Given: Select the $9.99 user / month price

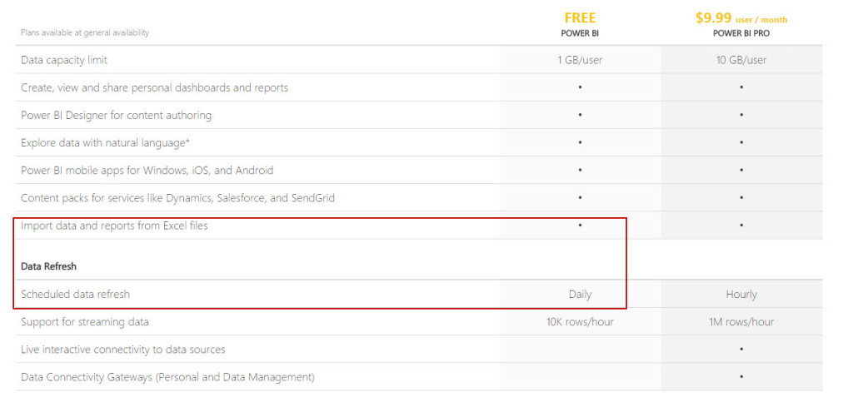Looking at the screenshot, I should tap(741, 18).
